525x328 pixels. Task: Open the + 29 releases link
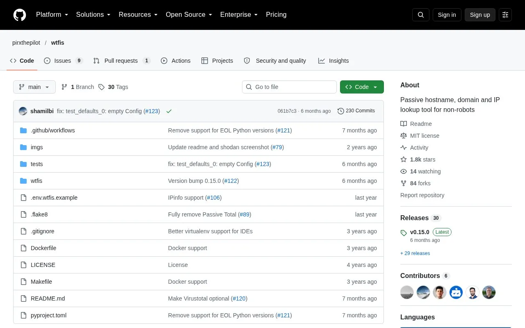click(415, 253)
